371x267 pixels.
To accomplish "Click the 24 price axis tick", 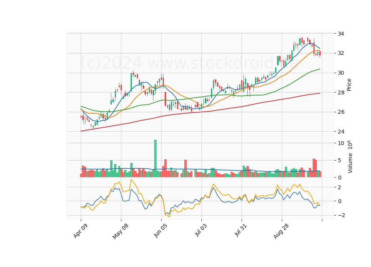I will pos(341,132).
